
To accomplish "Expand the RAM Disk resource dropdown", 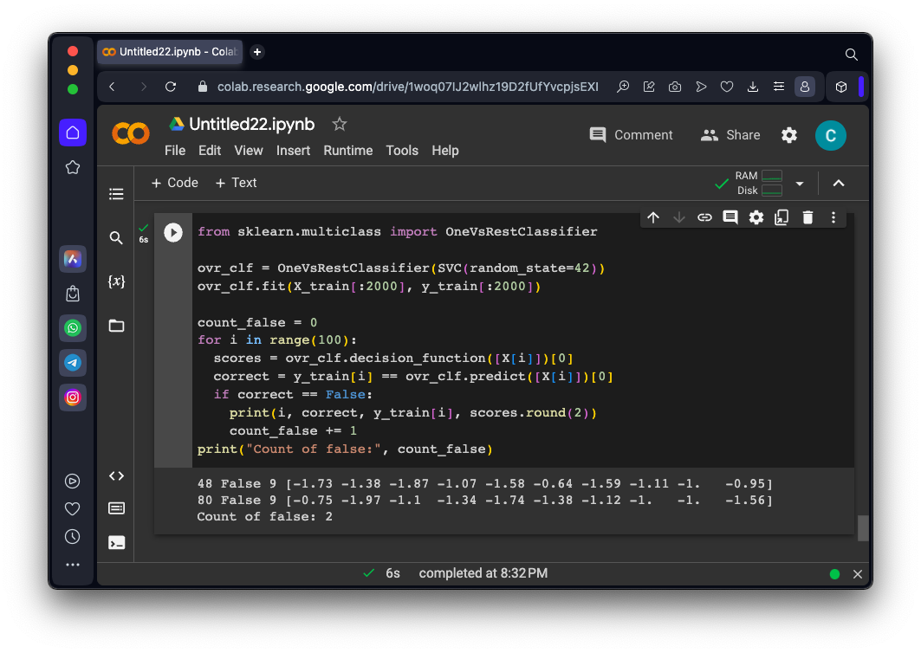I will click(x=800, y=184).
